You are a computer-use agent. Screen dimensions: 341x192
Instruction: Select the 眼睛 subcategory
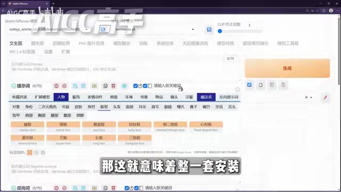[x=168, y=107]
